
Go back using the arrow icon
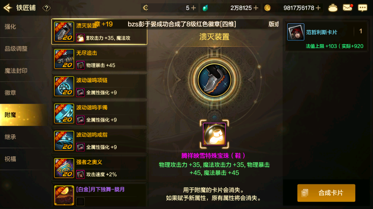pos(8,8)
